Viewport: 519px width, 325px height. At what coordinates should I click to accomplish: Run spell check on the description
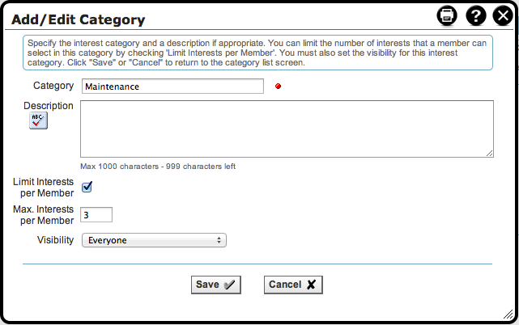click(x=38, y=121)
